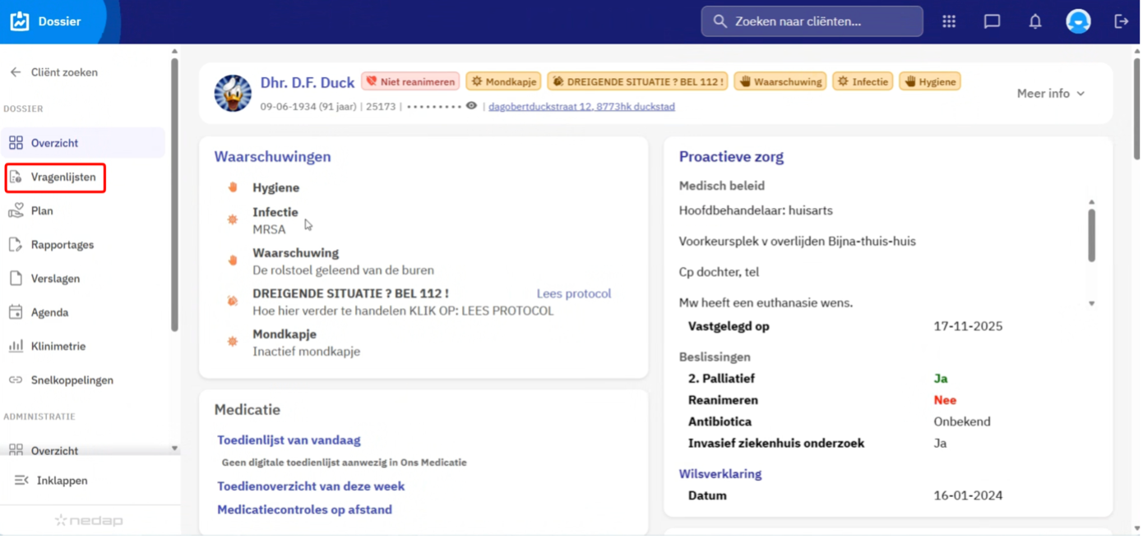The image size is (1143, 539).
Task: Click the Infectie badge in the client header
Action: pos(863,81)
